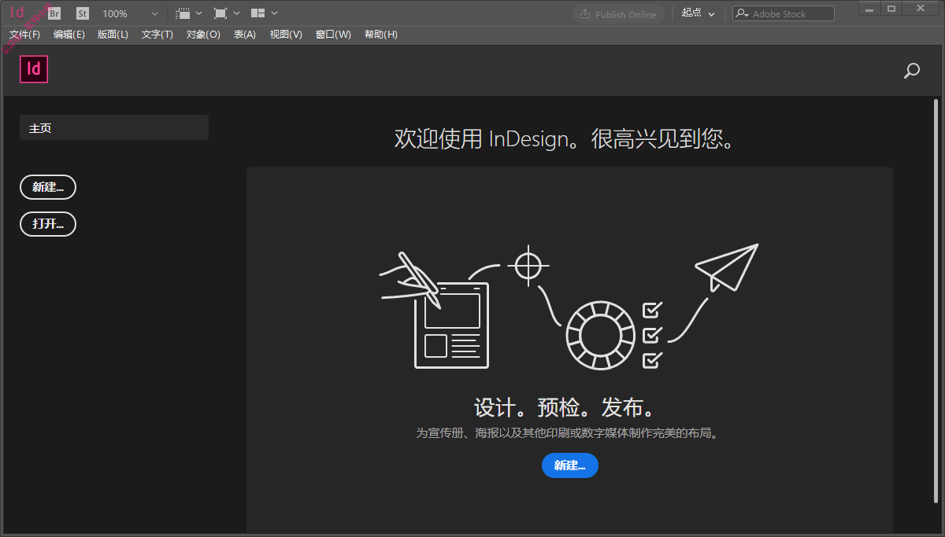Image resolution: width=945 pixels, height=537 pixels.
Task: Click the Arrange Documents icon in the top bar
Action: (x=258, y=13)
